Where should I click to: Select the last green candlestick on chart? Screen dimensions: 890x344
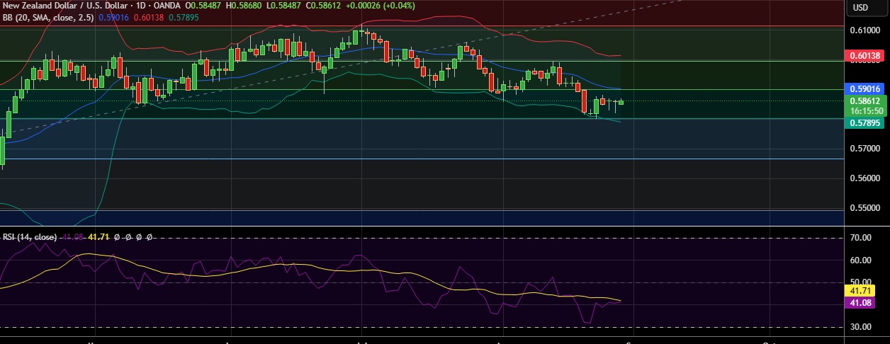coord(621,102)
